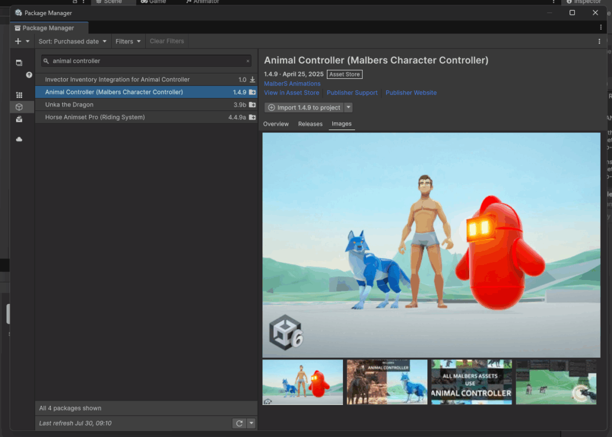Close the Package Manager window

point(595,13)
